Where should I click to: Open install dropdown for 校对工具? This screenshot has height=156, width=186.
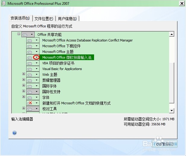tap(36, 109)
